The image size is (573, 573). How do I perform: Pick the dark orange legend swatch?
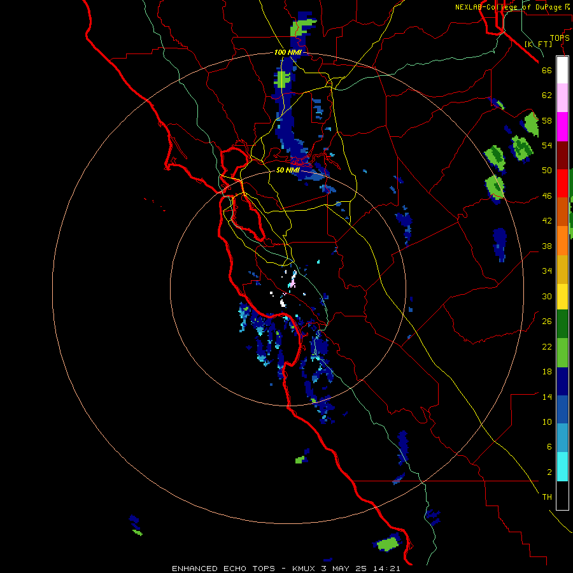pyautogui.click(x=562, y=211)
